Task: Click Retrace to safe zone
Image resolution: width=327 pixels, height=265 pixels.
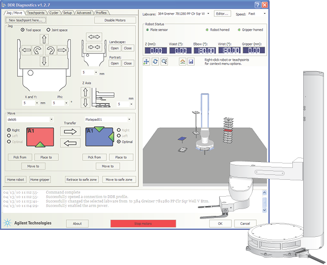Action: [82, 179]
